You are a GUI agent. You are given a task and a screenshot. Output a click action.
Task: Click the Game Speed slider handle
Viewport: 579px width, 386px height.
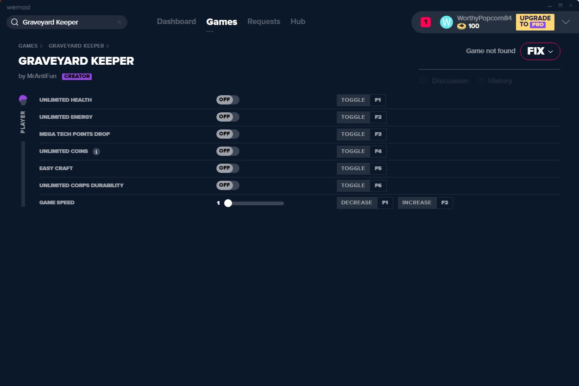click(228, 203)
